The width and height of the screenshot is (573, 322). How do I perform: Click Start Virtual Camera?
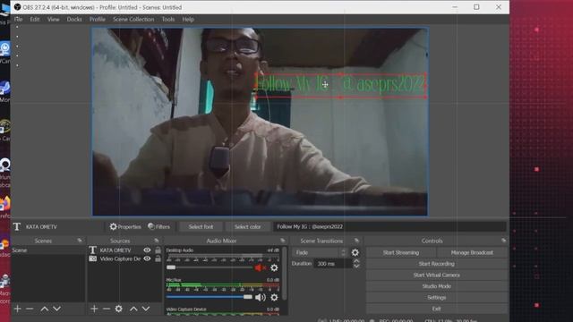coord(436,275)
